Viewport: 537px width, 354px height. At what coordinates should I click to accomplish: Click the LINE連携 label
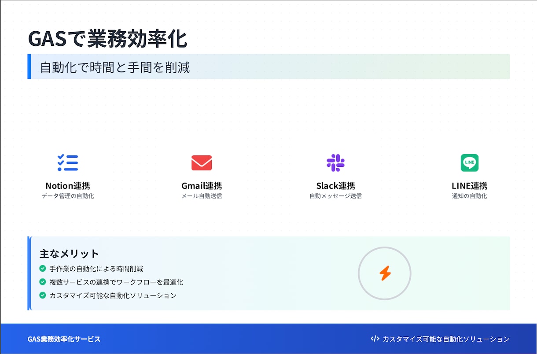pyautogui.click(x=470, y=186)
